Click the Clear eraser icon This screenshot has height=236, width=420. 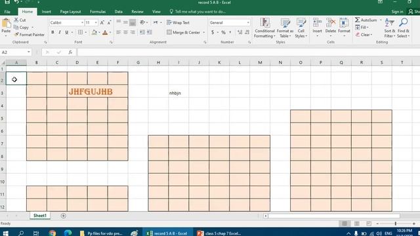358,35
